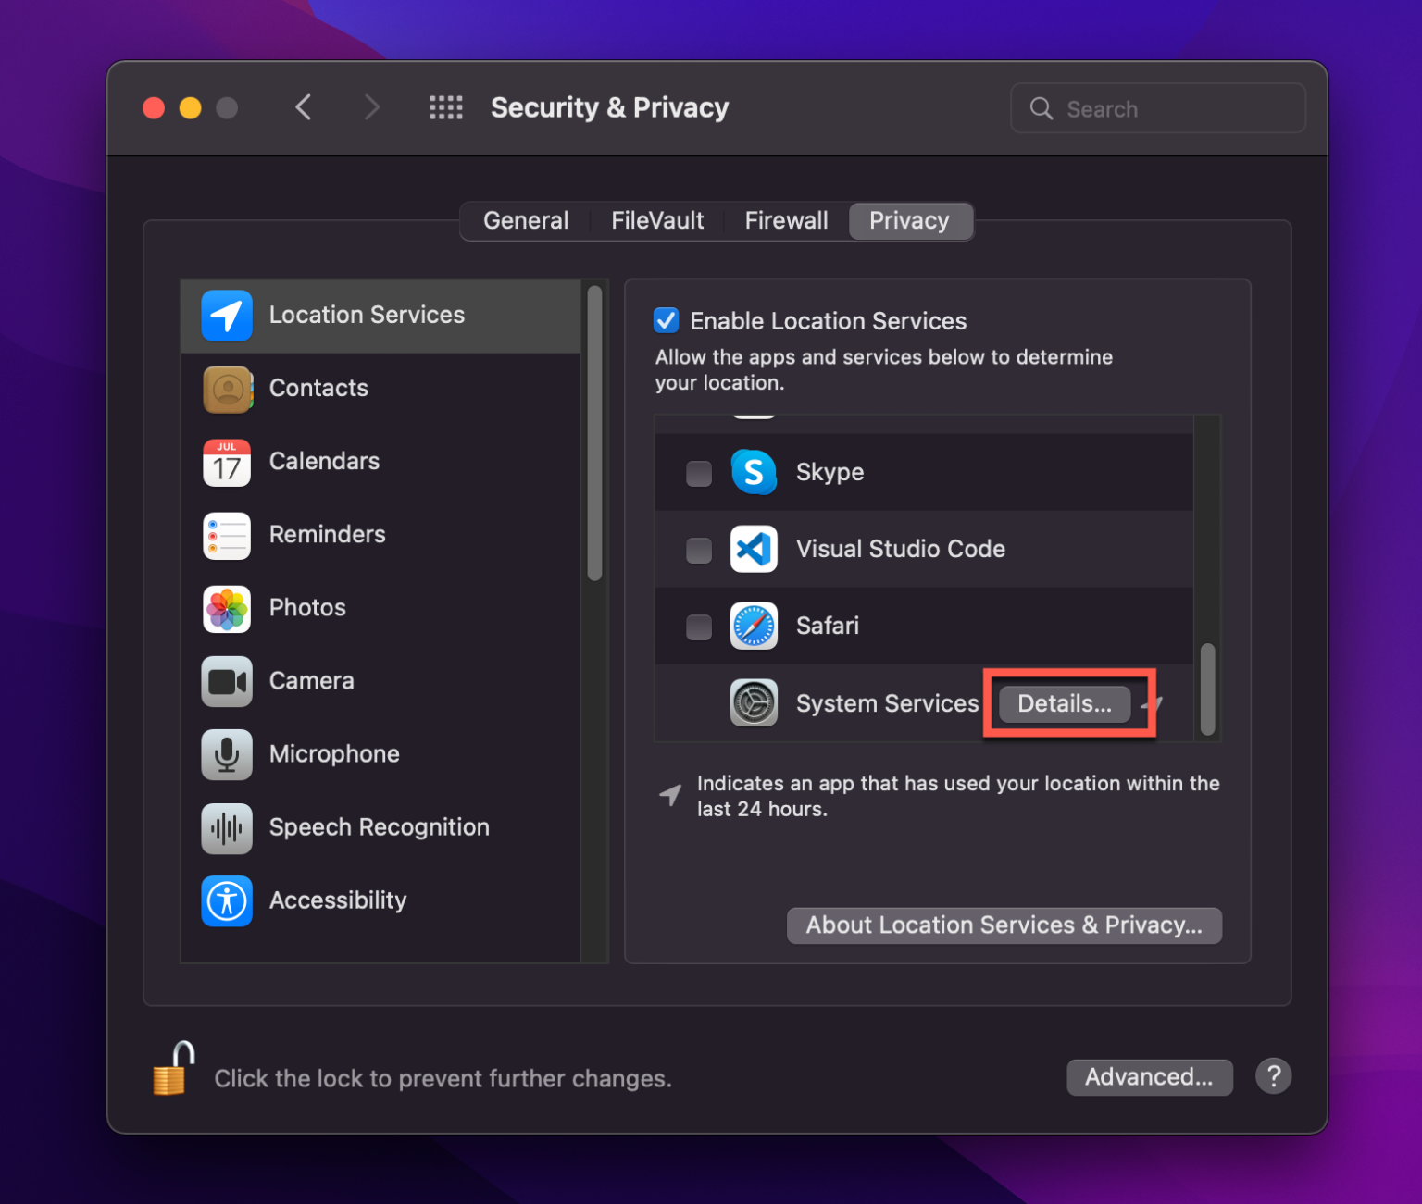The image size is (1422, 1204).
Task: Click the Photos flower icon
Action: [227, 609]
